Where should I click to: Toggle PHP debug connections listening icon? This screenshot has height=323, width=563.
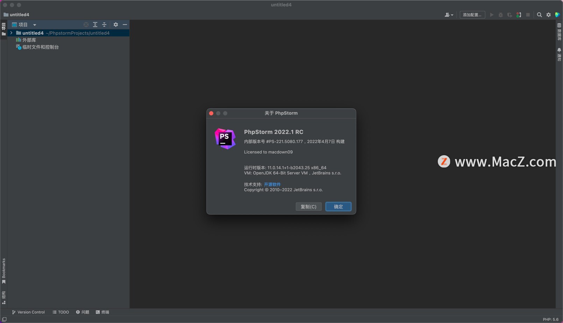point(519,15)
